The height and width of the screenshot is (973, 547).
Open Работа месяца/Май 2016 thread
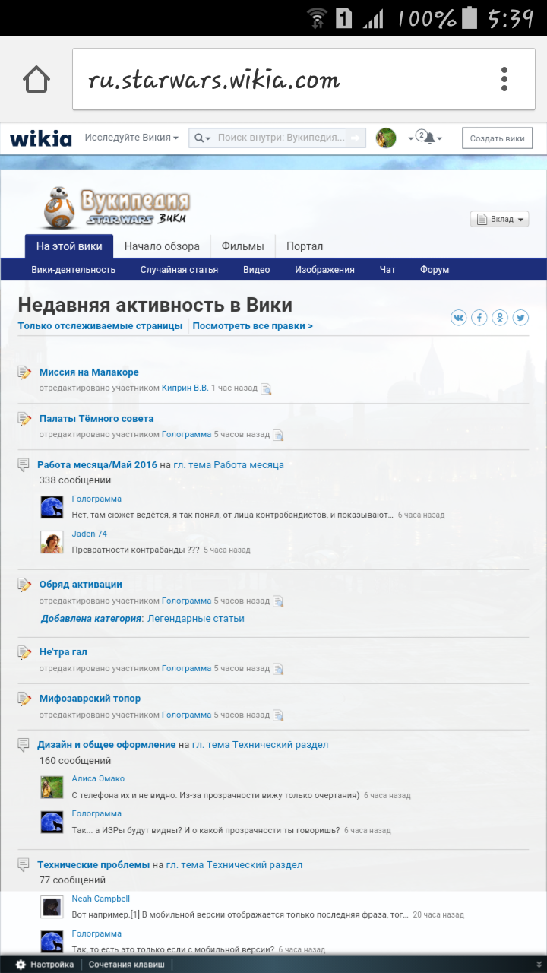pos(97,465)
